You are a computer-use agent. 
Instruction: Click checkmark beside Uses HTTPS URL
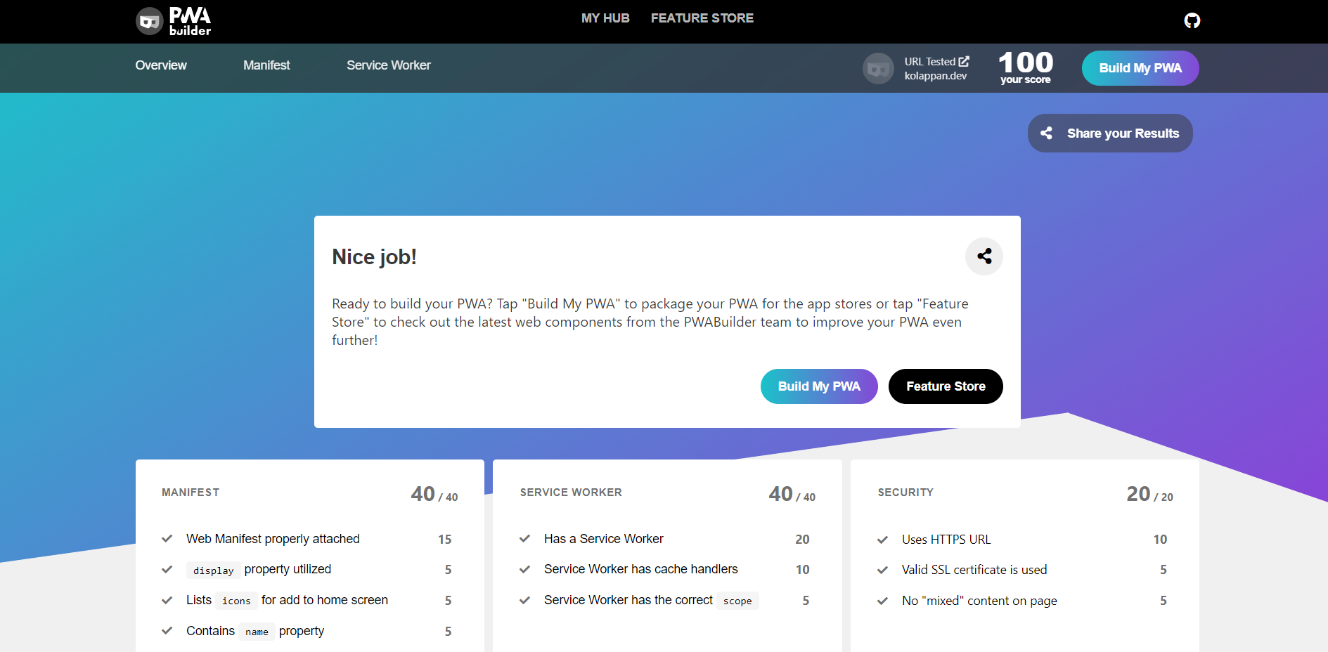point(882,540)
